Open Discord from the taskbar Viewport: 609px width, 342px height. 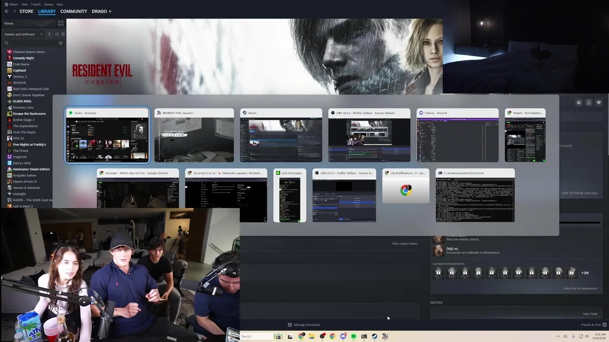343,336
